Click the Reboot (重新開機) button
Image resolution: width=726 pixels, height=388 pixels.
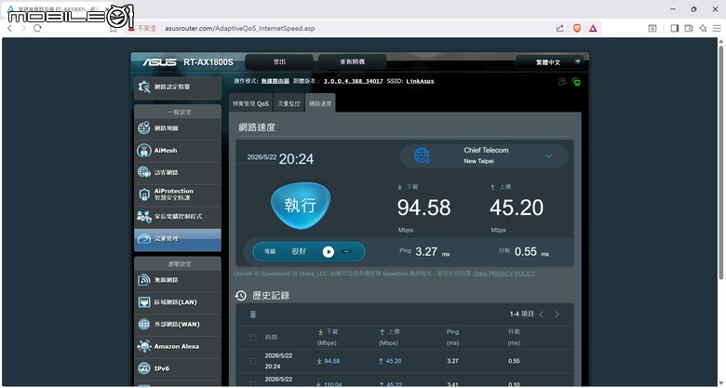point(353,62)
